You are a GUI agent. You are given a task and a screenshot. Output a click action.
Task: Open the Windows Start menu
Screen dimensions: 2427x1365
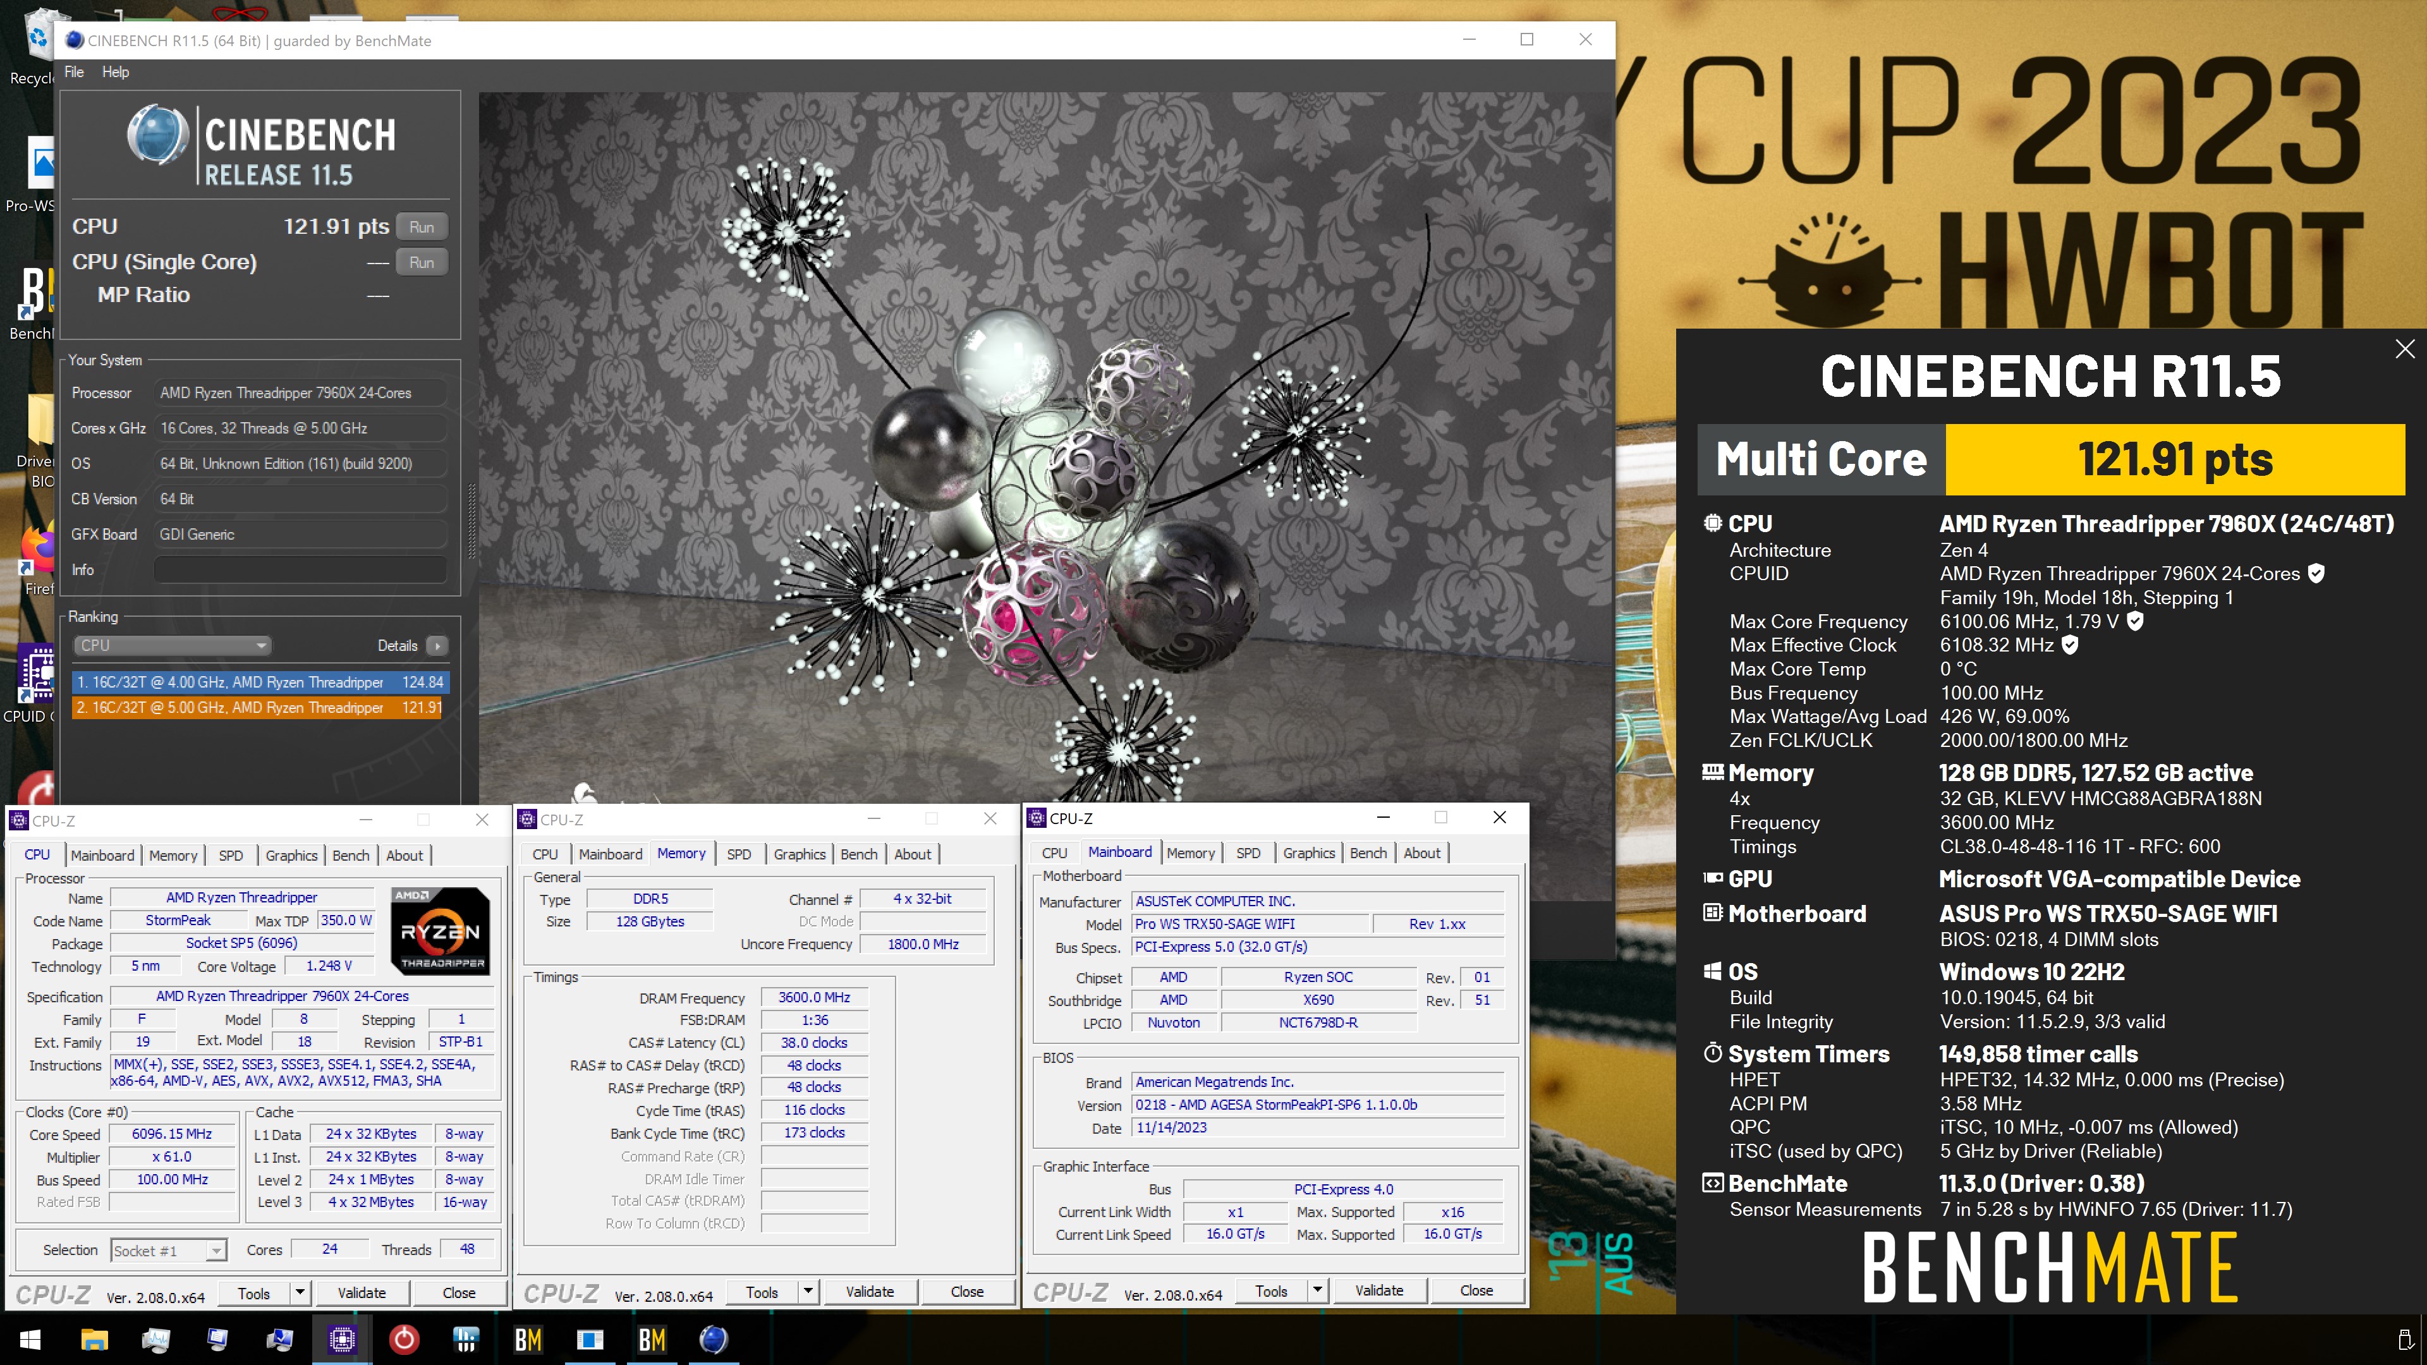[x=30, y=1338]
